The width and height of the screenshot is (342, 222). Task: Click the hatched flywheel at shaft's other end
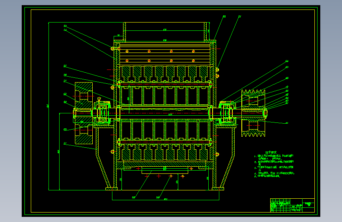click(84, 113)
